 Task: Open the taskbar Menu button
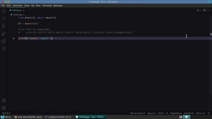6,117
